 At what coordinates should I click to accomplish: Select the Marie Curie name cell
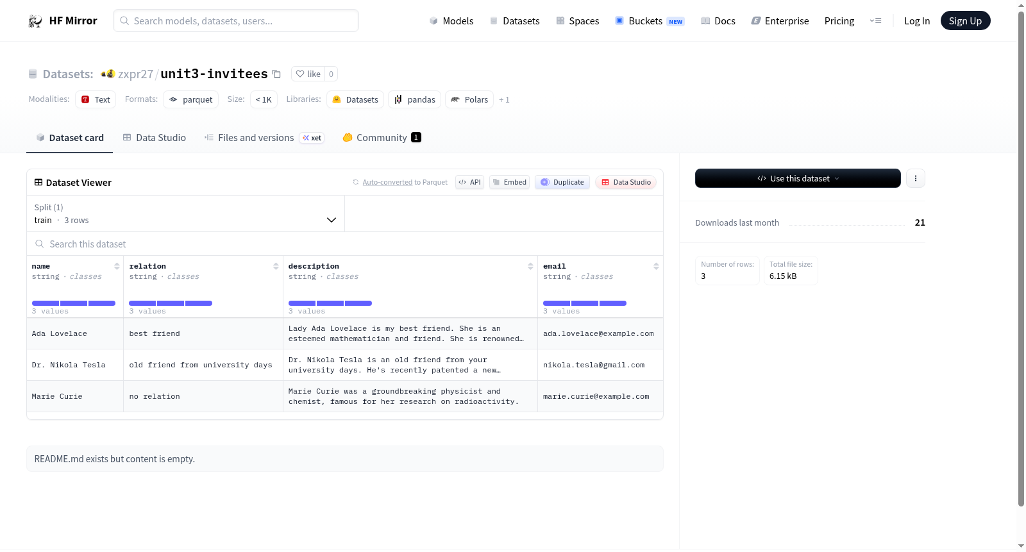(75, 396)
